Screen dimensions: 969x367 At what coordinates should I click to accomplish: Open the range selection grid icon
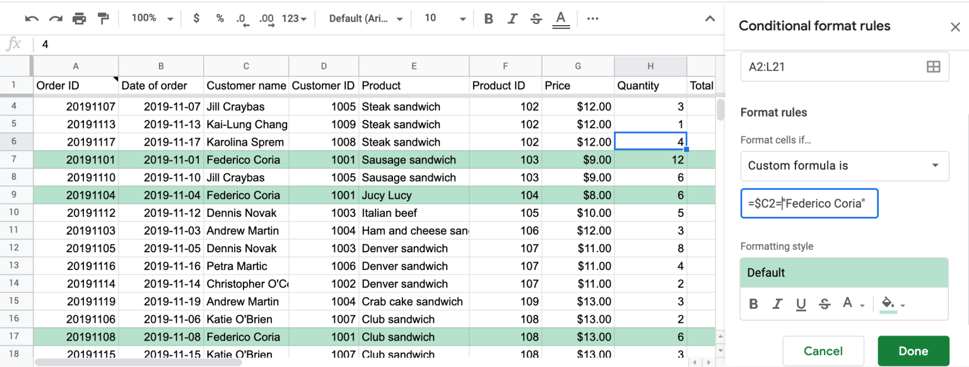click(934, 66)
